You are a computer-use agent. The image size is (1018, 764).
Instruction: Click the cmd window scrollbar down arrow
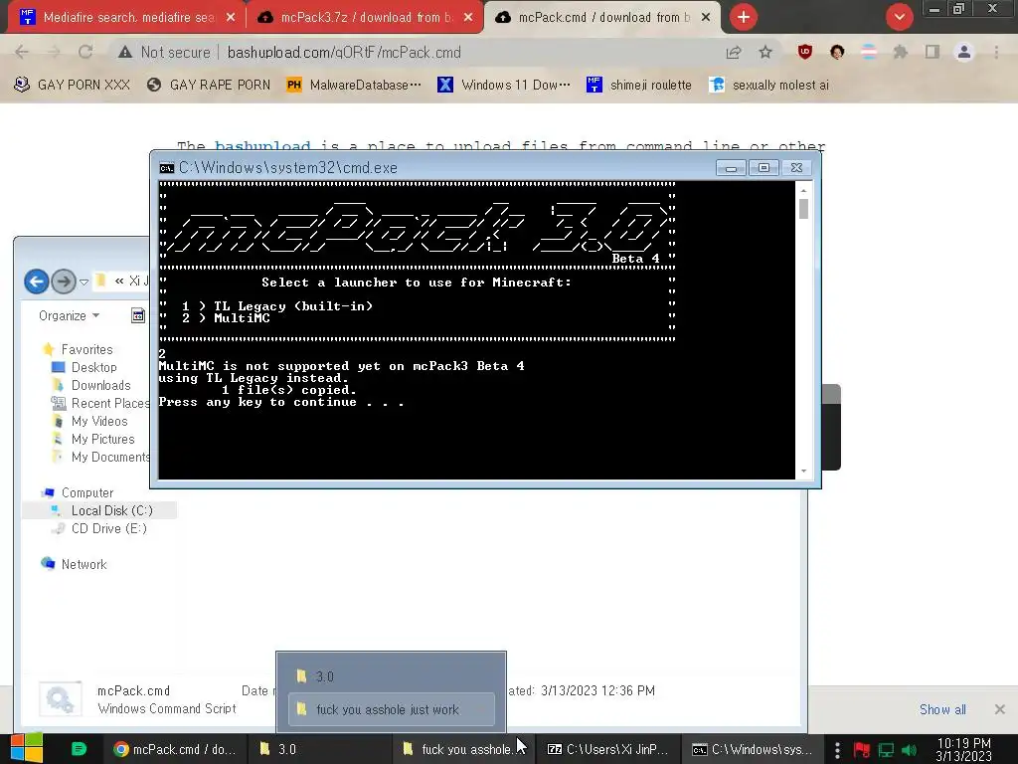click(x=803, y=471)
